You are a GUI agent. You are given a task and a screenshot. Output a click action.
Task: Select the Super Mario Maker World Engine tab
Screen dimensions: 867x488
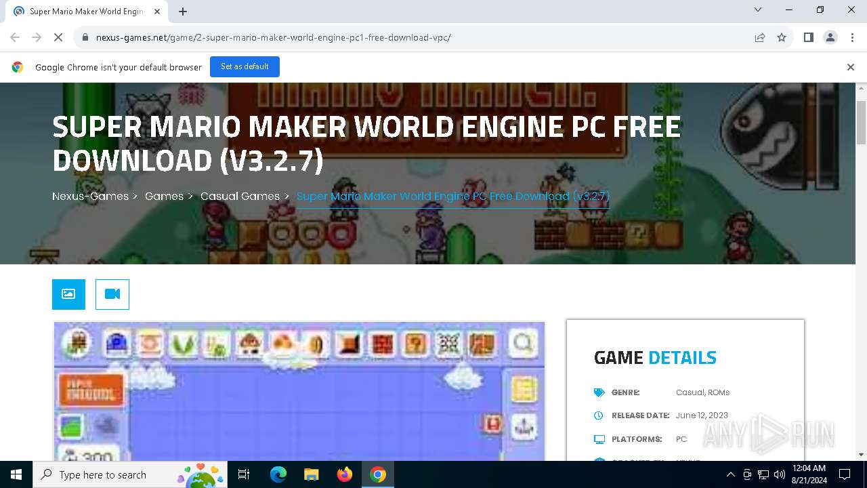pyautogui.click(x=87, y=12)
